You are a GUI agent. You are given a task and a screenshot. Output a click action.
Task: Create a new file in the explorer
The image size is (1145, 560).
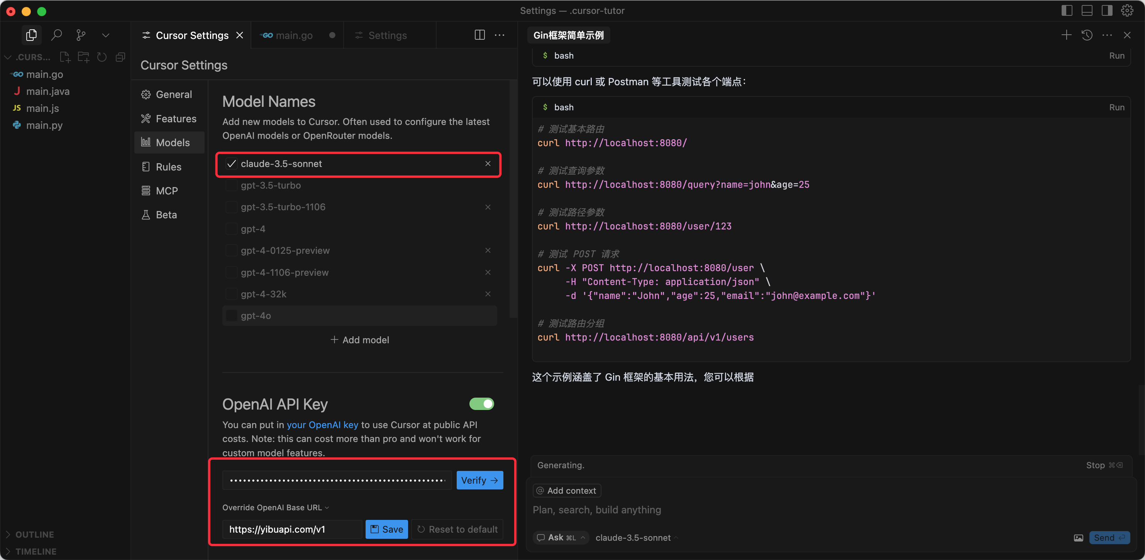(65, 57)
